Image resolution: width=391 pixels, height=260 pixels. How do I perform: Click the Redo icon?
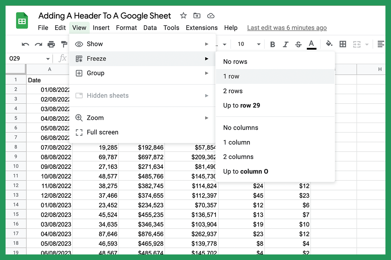click(38, 44)
